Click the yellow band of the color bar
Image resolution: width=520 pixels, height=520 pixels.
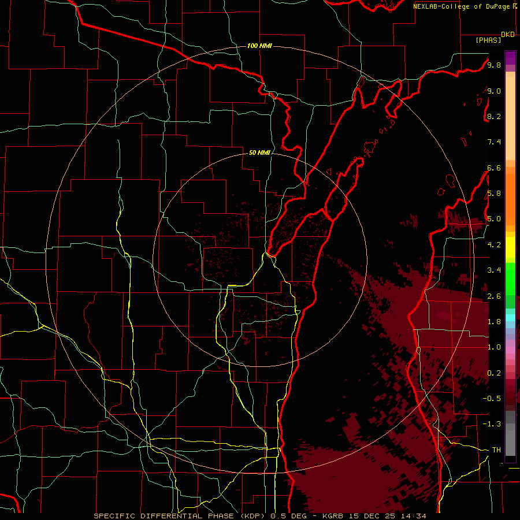click(510, 247)
